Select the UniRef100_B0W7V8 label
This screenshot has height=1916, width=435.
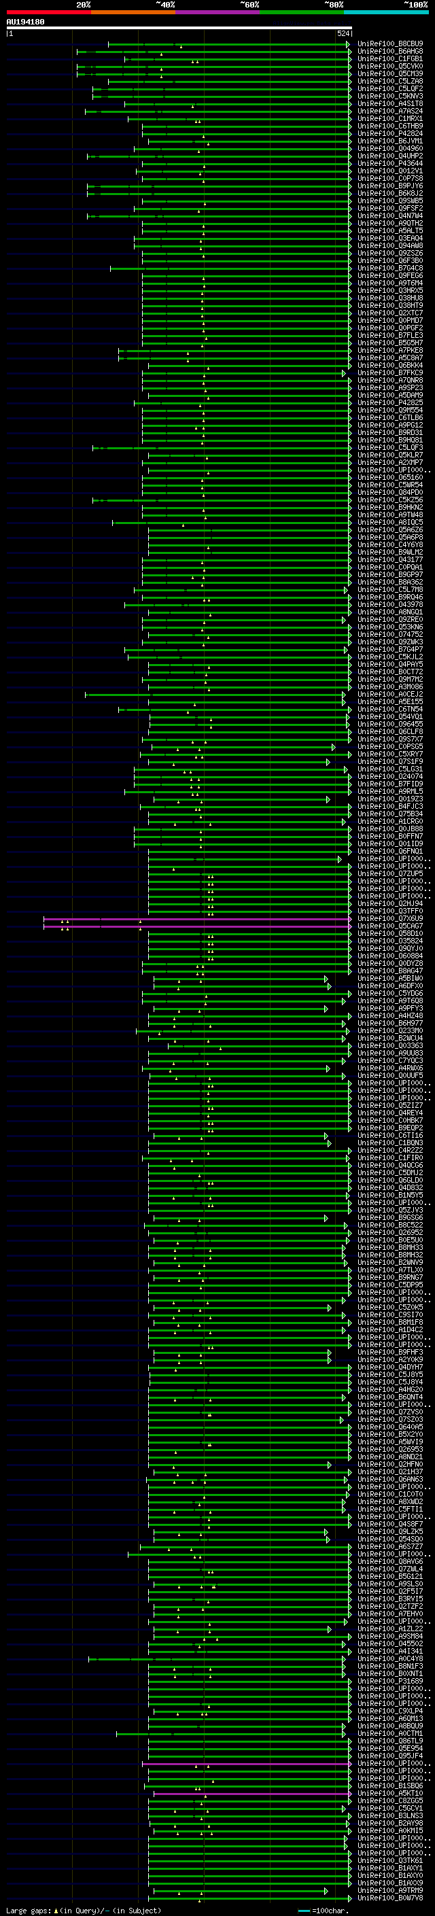[x=389, y=1898]
